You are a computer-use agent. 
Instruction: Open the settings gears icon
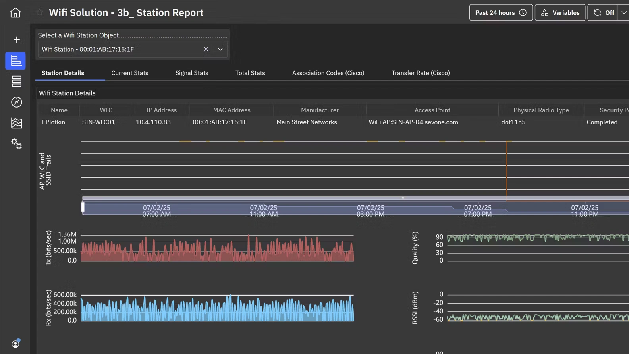click(x=16, y=144)
